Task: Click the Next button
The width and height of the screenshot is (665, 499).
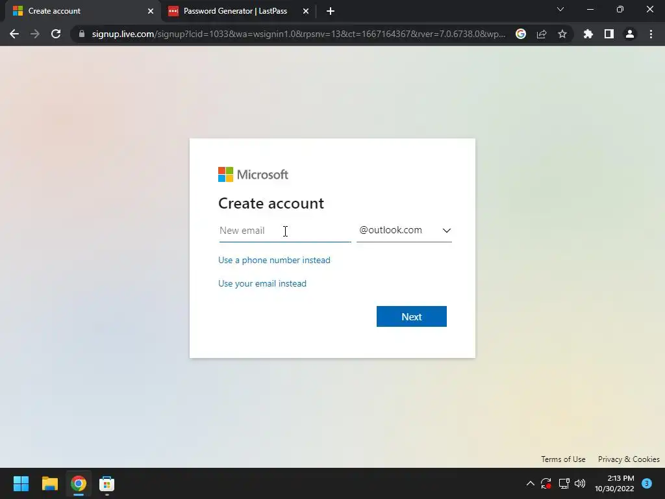Action: point(411,316)
